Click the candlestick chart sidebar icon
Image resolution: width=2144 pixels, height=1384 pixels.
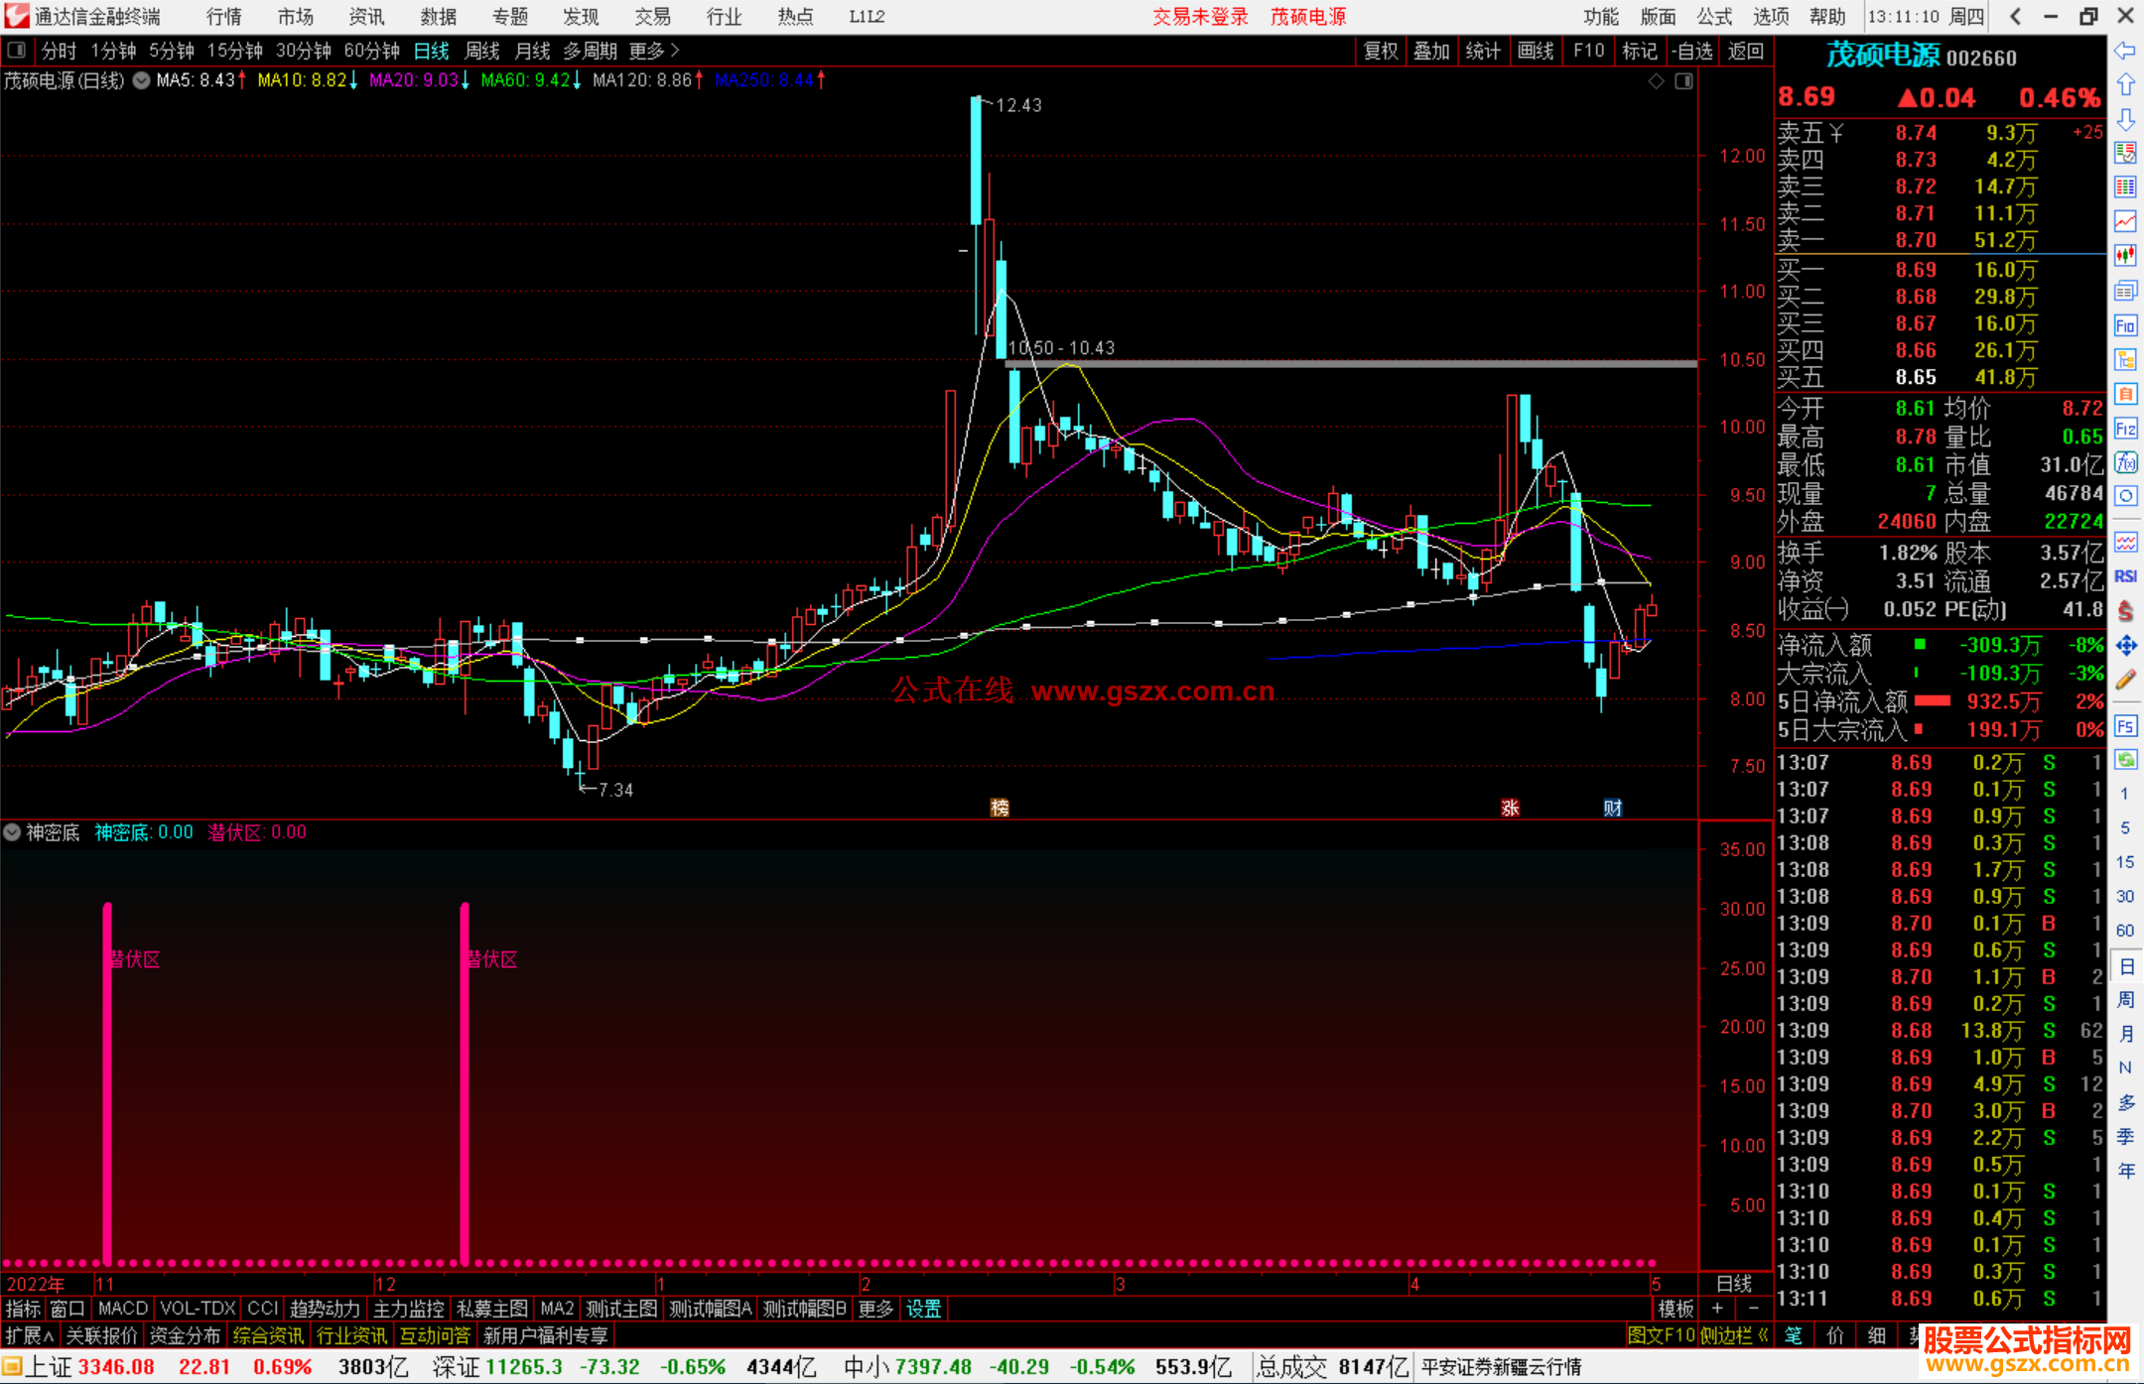(2125, 255)
